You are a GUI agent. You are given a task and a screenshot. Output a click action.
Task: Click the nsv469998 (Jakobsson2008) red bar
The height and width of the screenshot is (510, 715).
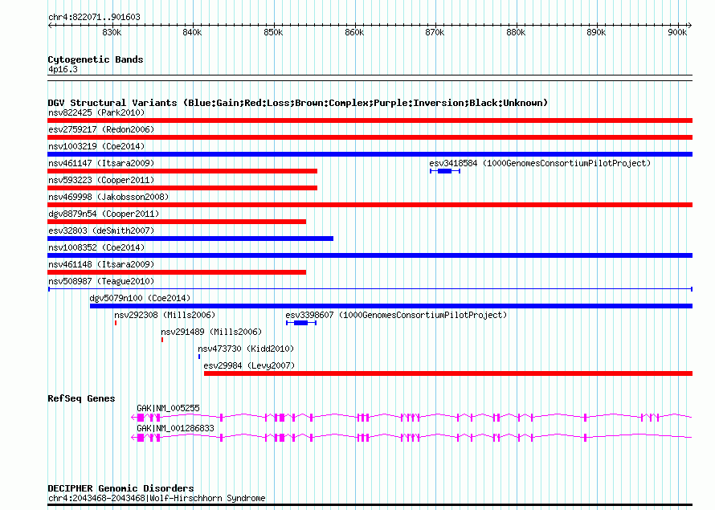370,205
